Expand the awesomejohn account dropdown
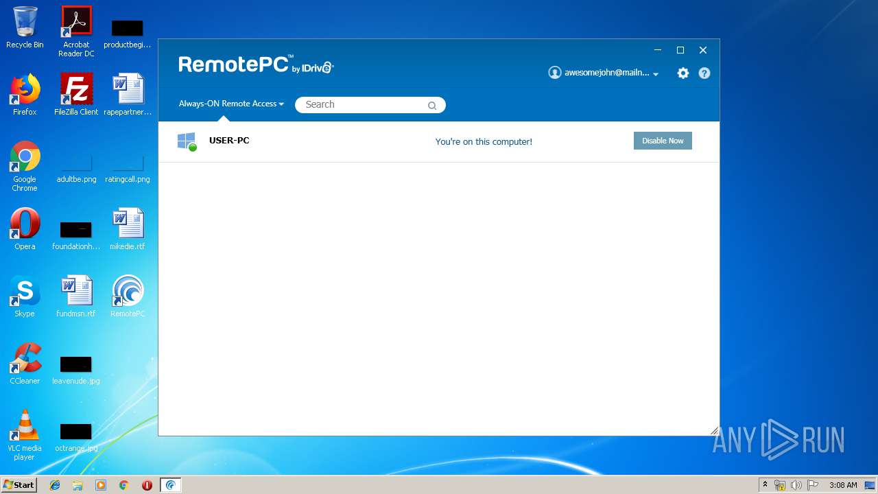Viewport: 878px width, 494px height. [x=656, y=73]
